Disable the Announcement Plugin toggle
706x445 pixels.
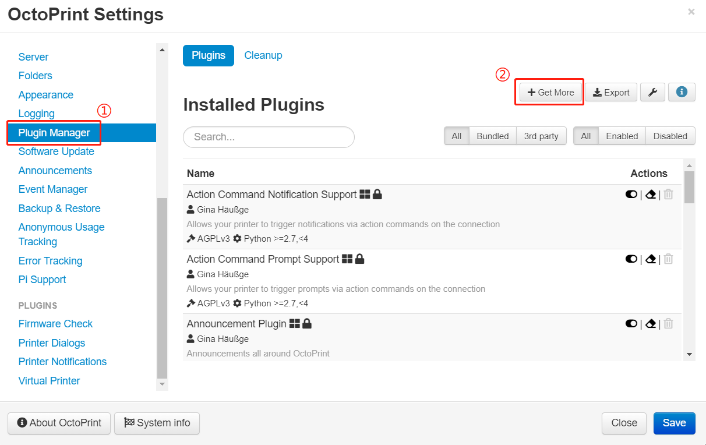631,324
